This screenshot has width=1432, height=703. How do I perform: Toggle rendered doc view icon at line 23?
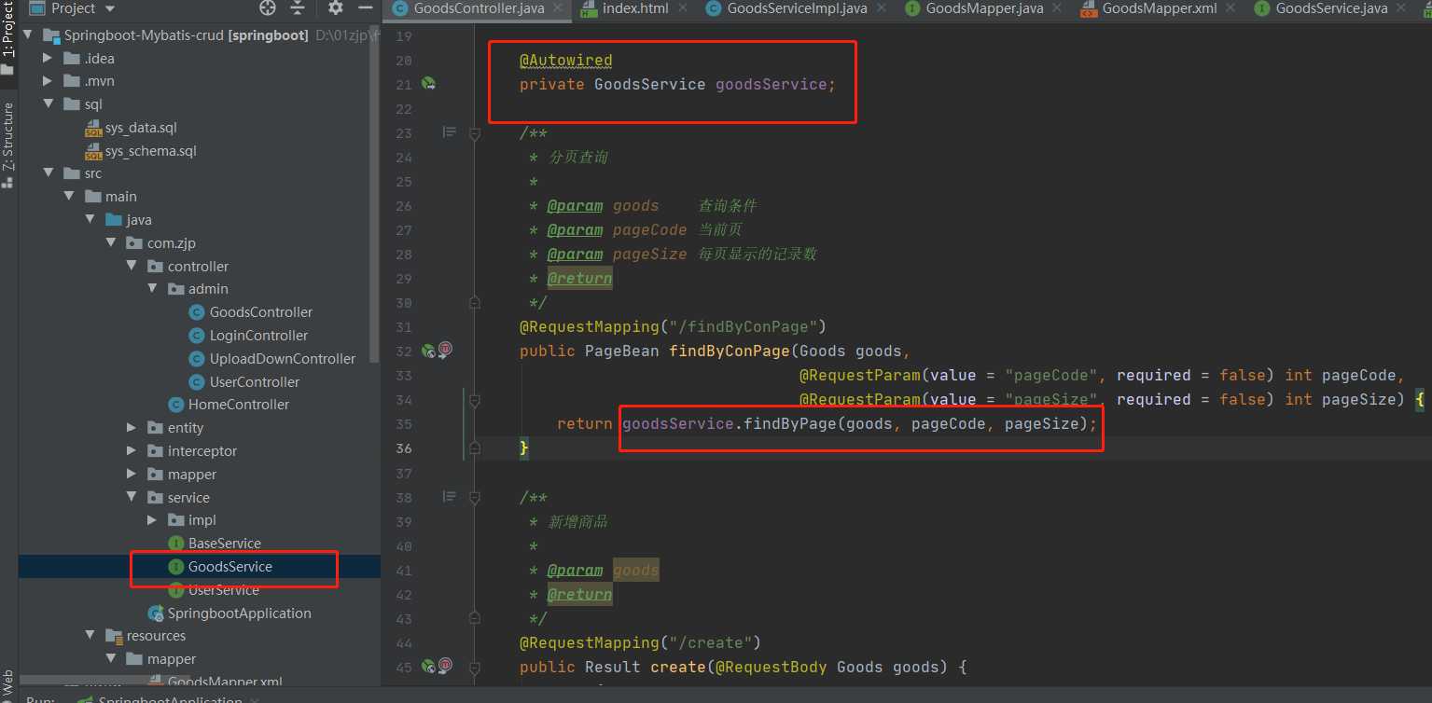[x=450, y=132]
